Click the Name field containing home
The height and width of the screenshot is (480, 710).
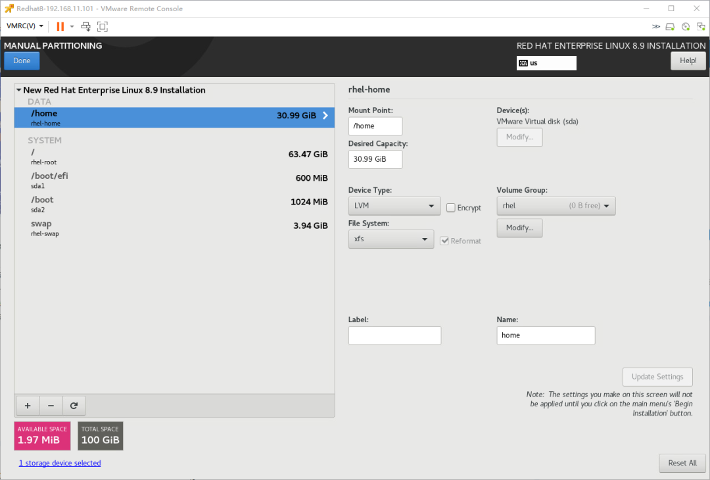pyautogui.click(x=546, y=335)
